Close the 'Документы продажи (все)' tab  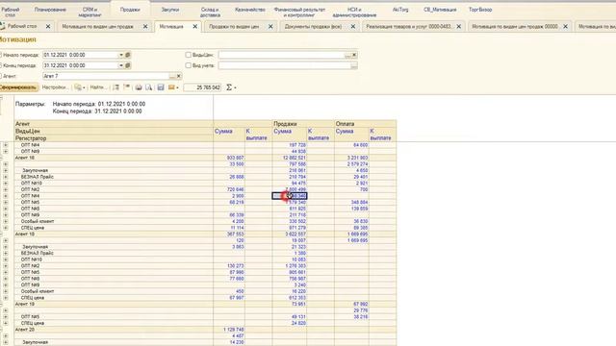click(353, 26)
